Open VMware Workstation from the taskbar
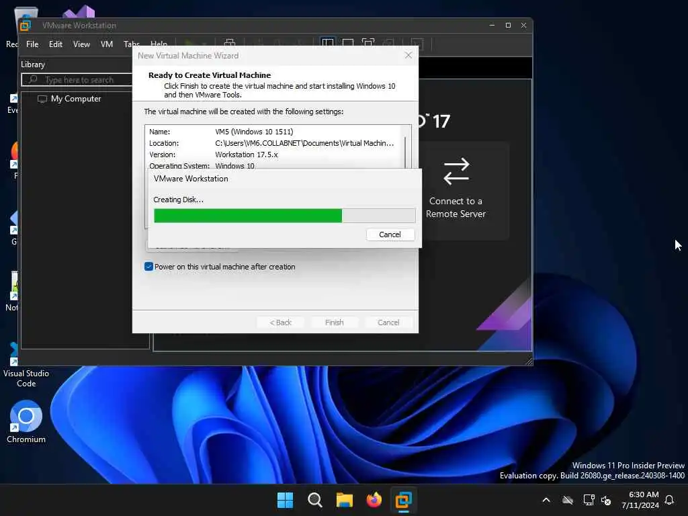Image resolution: width=688 pixels, height=516 pixels. (403, 500)
